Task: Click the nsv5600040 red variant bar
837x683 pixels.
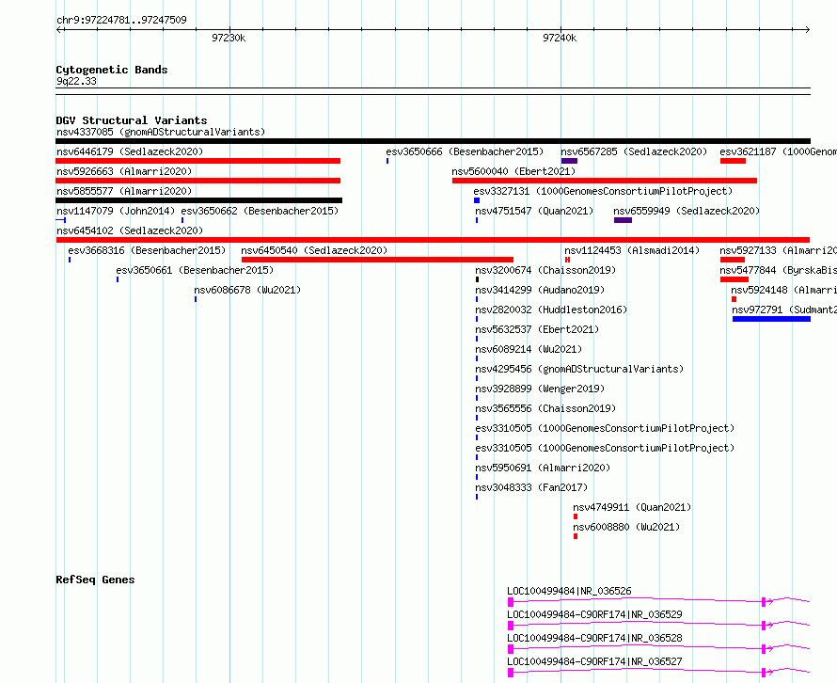Action: (x=605, y=181)
